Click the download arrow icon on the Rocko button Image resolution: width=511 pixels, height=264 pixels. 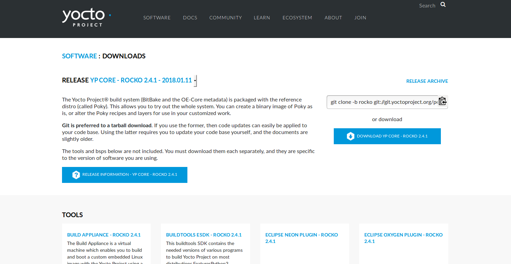(351, 136)
